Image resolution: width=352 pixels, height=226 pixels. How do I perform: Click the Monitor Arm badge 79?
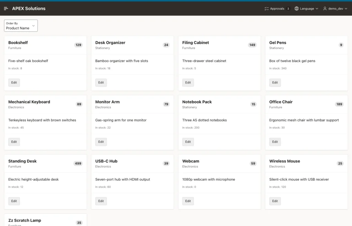(166, 104)
